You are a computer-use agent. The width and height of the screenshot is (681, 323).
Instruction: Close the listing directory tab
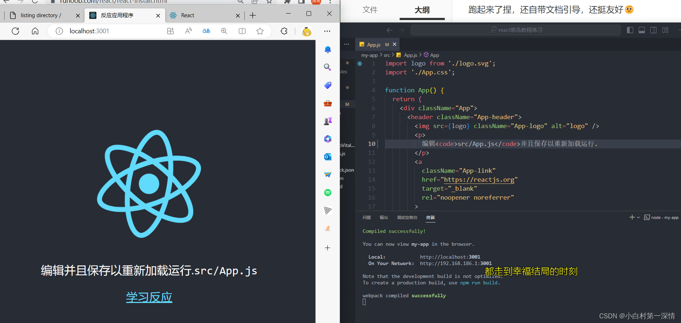click(x=78, y=15)
